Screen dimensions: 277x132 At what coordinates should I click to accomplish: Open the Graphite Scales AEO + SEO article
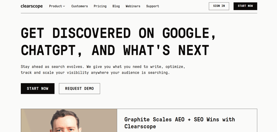pos(180,123)
